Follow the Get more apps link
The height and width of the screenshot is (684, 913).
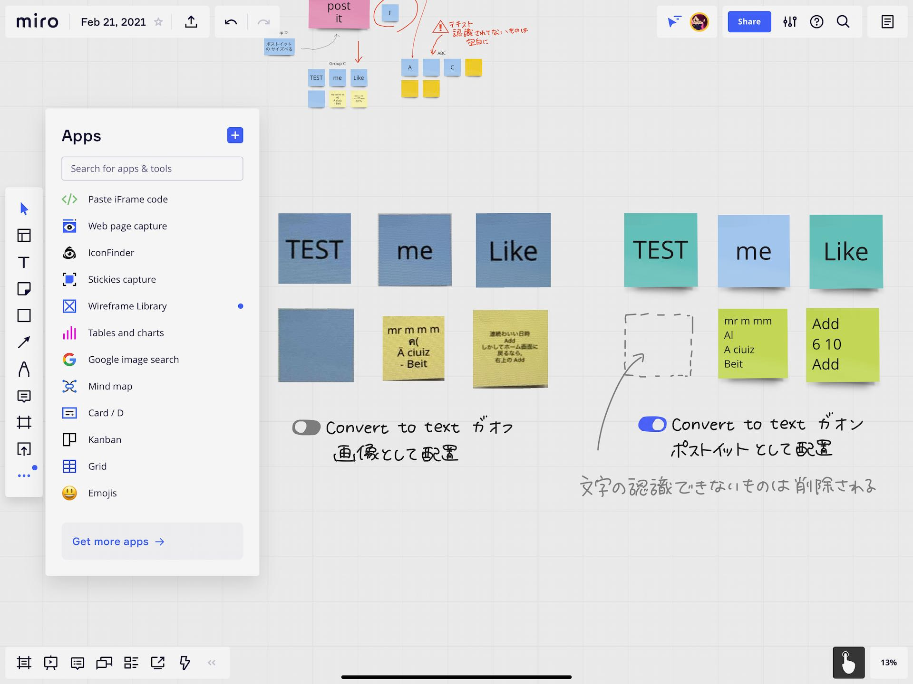tap(118, 541)
